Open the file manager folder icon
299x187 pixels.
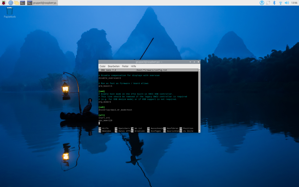click(17, 3)
